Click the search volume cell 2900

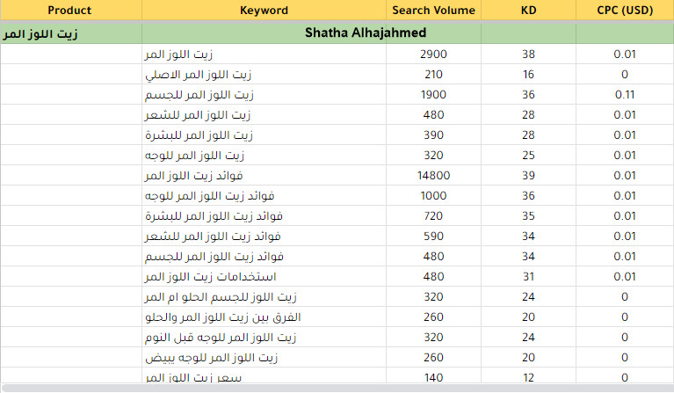click(x=433, y=54)
